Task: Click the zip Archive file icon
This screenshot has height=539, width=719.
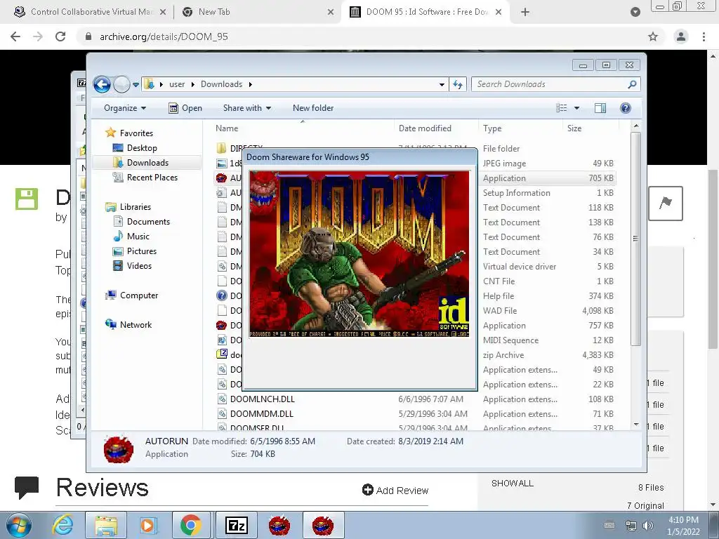Action: pos(221,354)
